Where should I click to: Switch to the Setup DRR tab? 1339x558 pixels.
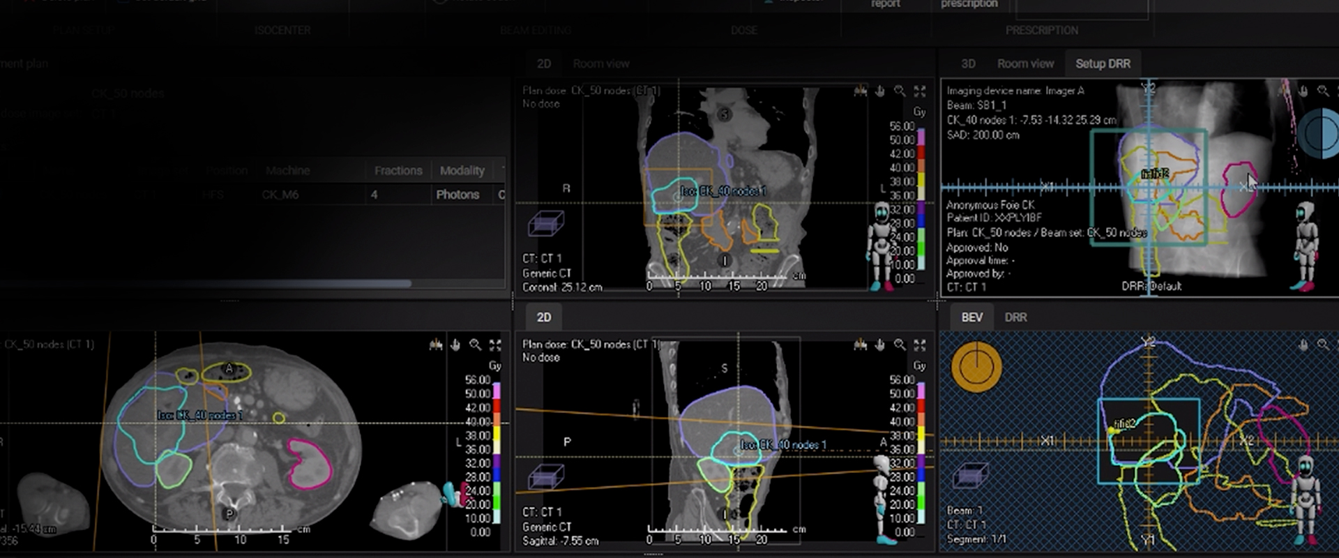coord(1103,63)
